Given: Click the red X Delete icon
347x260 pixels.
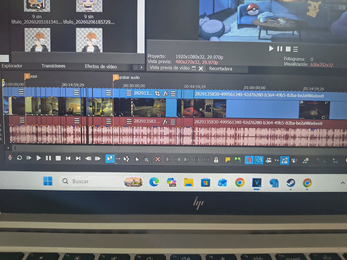Looking at the screenshot, I should click(x=158, y=159).
